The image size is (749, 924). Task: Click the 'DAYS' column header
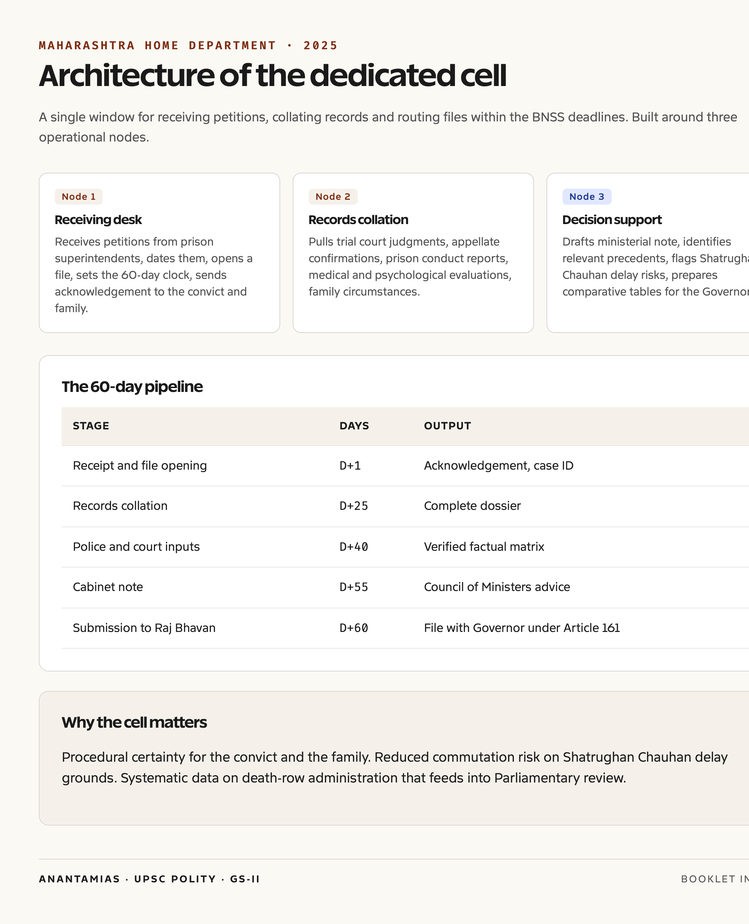click(x=354, y=426)
